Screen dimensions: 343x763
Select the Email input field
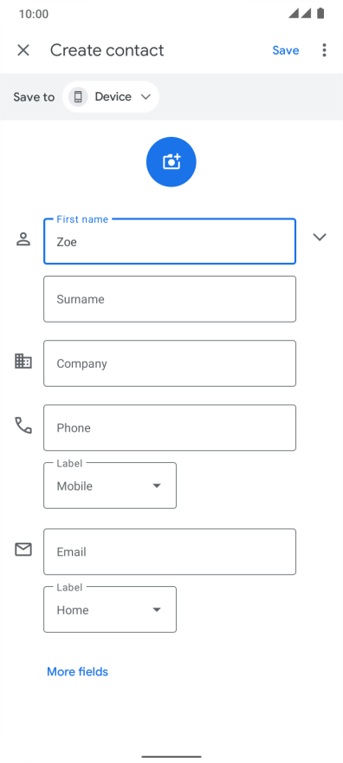click(x=170, y=551)
